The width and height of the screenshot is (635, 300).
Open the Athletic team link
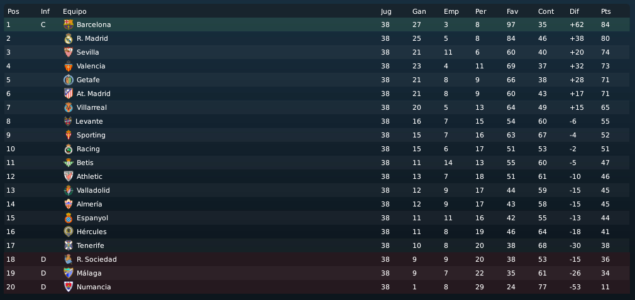tap(89, 176)
